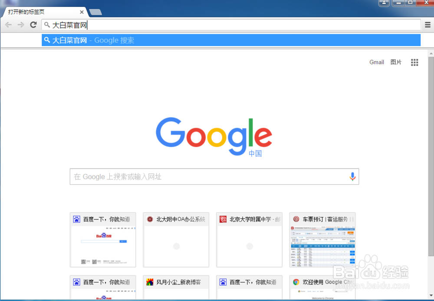434x301 pixels.
Task: Click the Google logo
Action: [214, 135]
